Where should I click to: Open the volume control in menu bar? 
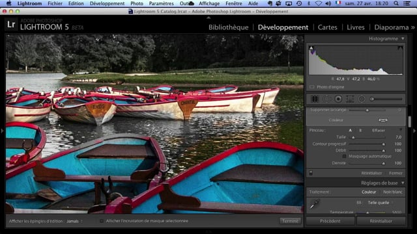point(328,3)
